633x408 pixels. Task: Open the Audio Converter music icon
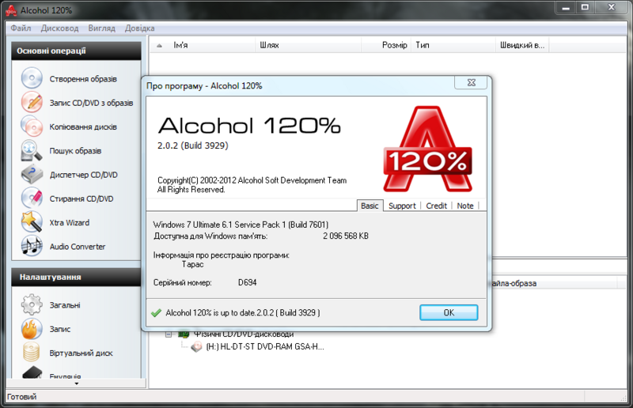tap(31, 247)
